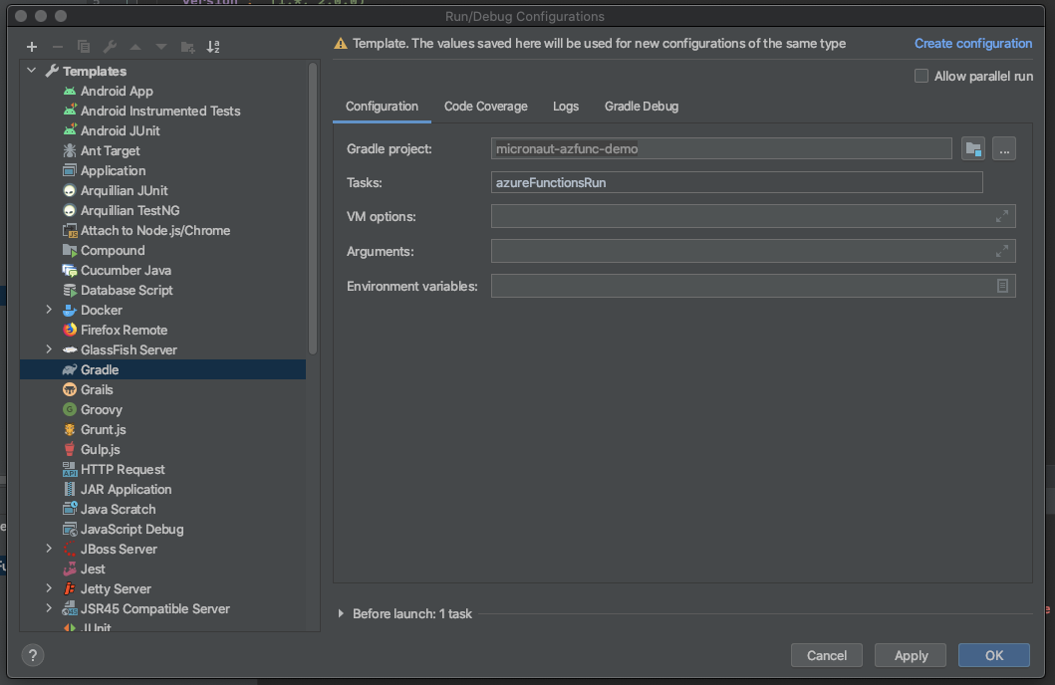Select the Database Script template
Screen dimensions: 1055x685
click(127, 291)
